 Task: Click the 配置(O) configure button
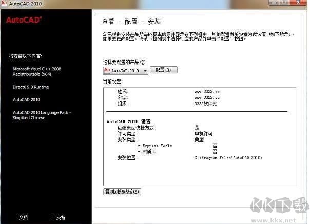click(x=164, y=70)
